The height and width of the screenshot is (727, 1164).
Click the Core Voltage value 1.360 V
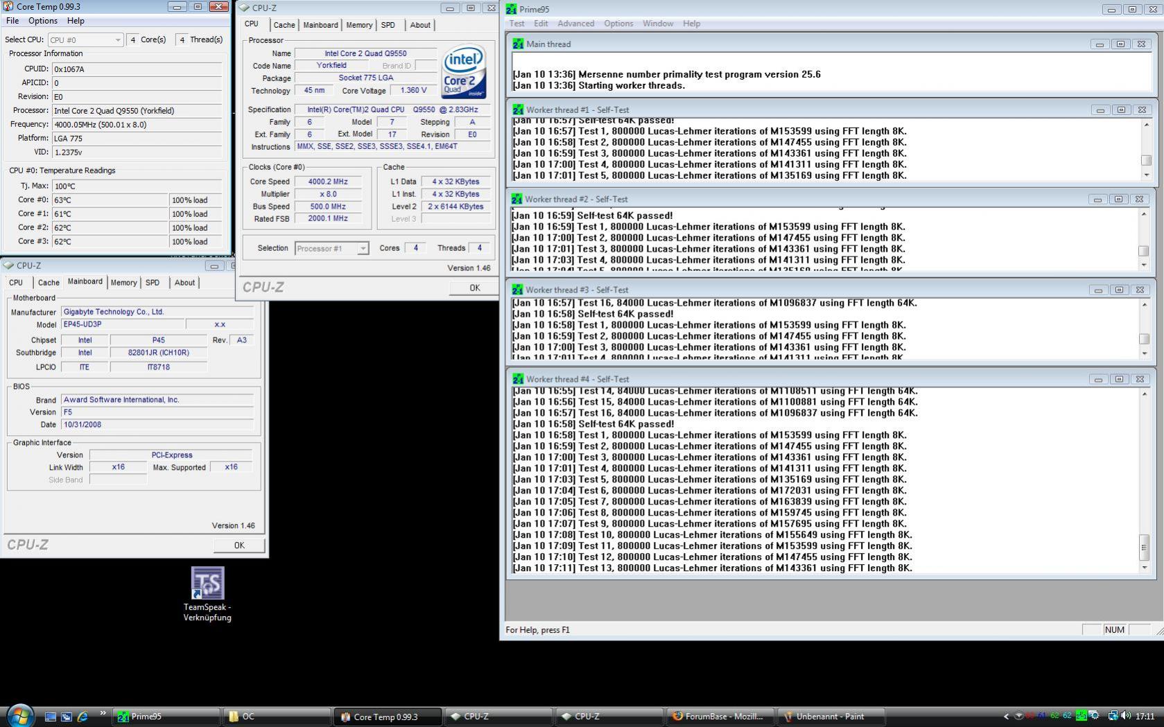[x=414, y=91]
